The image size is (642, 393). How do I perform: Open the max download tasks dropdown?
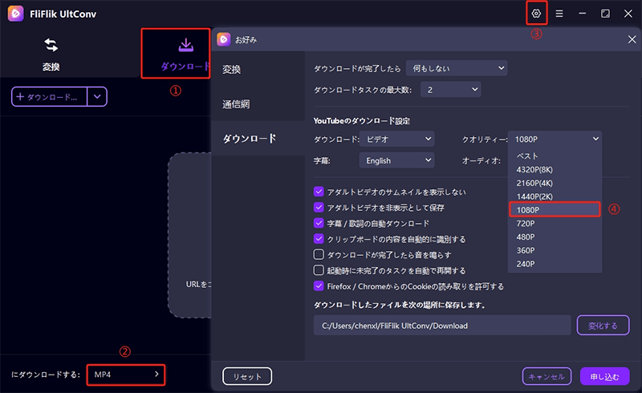tap(450, 90)
